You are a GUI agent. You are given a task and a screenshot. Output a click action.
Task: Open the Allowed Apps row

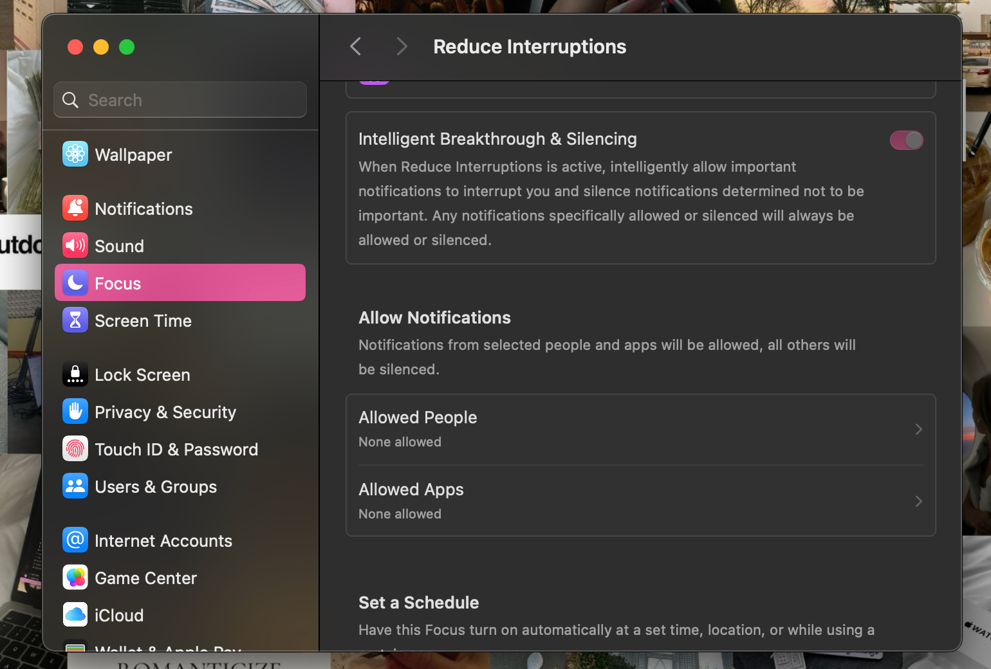[640, 501]
